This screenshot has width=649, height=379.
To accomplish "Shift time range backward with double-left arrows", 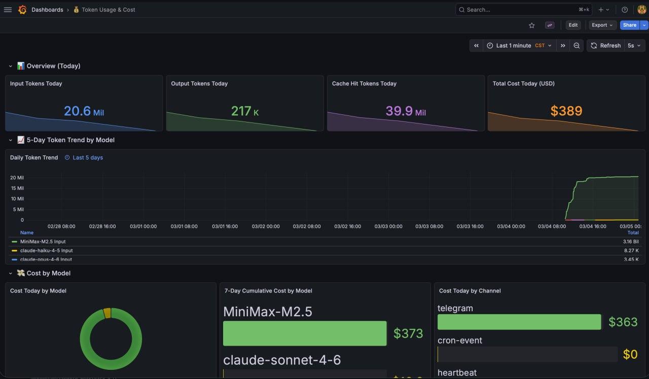I will [x=476, y=46].
